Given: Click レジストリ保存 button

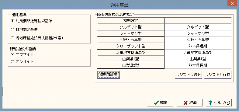Looking at the screenshot, I should pyautogui.click(x=218, y=75).
